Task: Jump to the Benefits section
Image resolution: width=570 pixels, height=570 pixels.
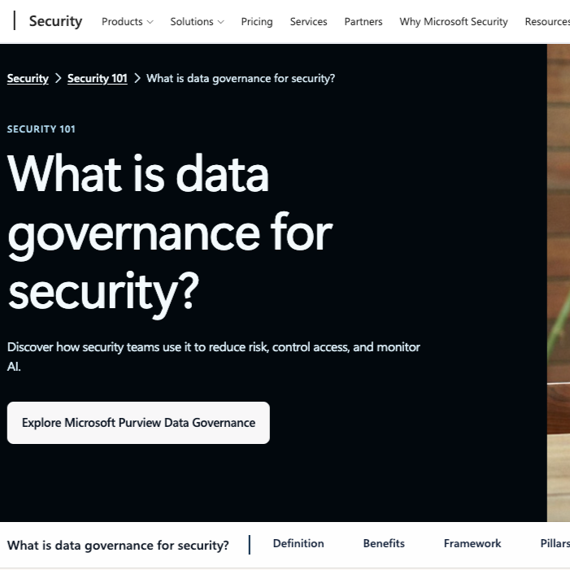Action: [x=384, y=543]
